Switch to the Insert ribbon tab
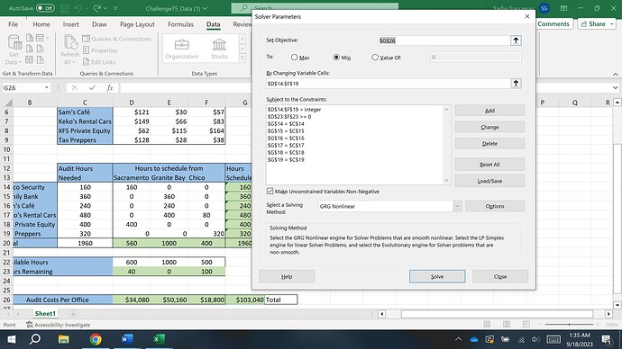This screenshot has width=622, height=349. (x=70, y=24)
